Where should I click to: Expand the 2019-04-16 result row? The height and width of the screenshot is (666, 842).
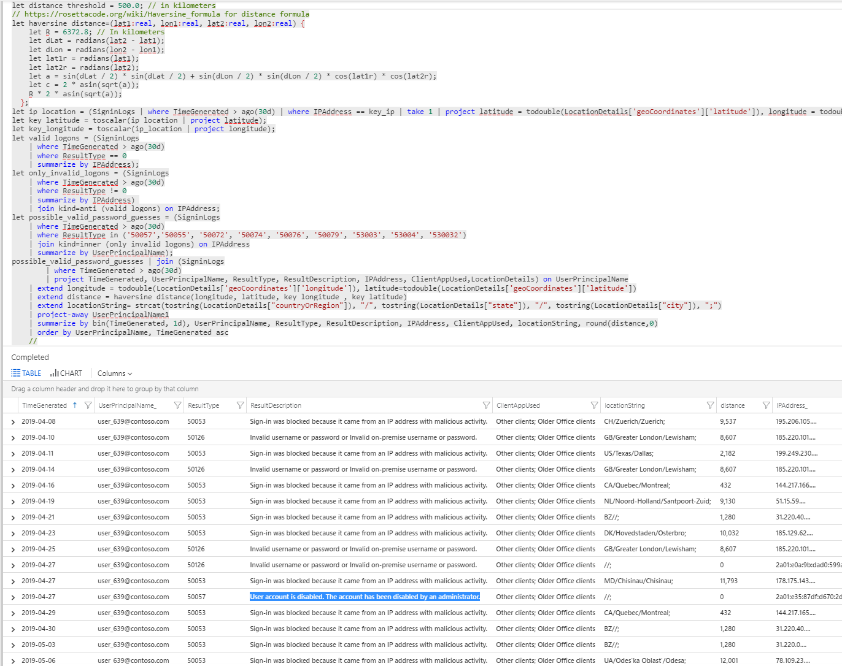point(13,486)
